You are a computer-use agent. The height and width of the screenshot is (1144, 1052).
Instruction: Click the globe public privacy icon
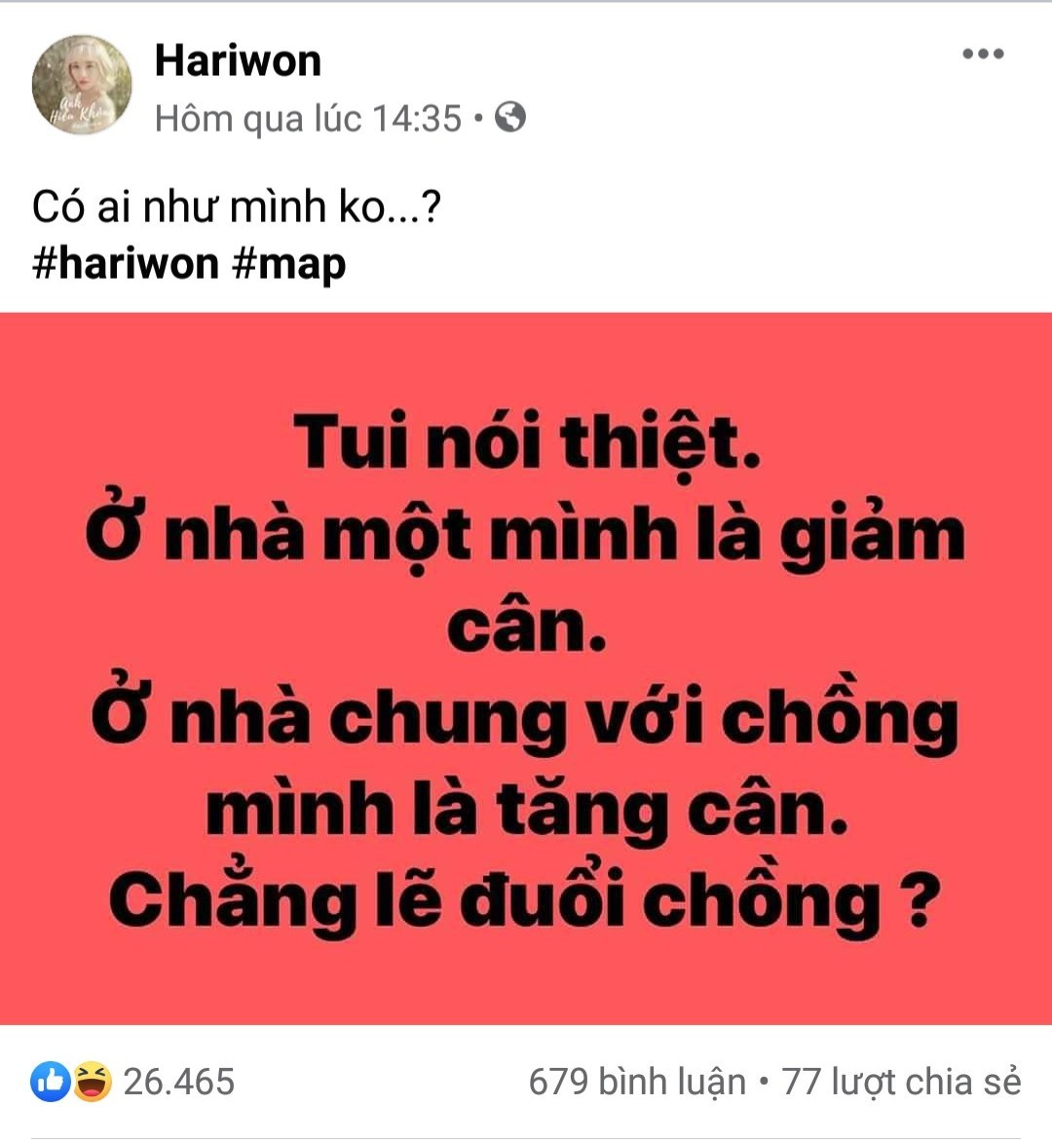(x=510, y=117)
